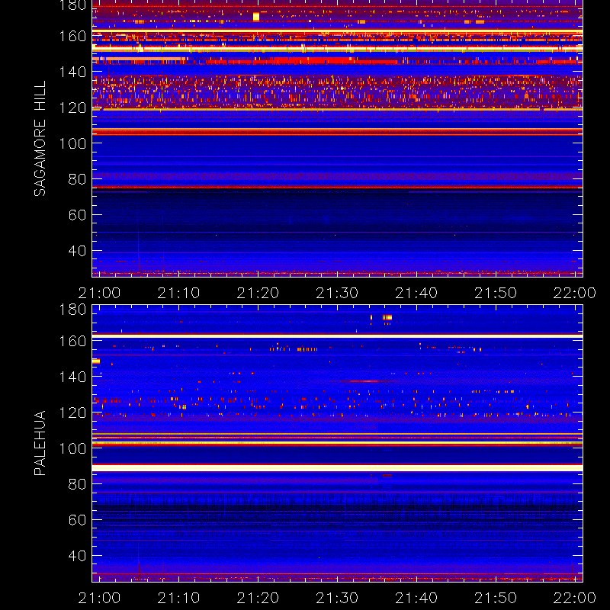Image resolution: width=610 pixels, height=610 pixels.
Task: Select the 160 frequency label on Sagamore Hill plot
Action: point(72,37)
